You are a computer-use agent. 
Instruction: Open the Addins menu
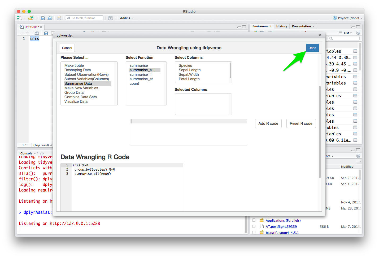coord(127,18)
